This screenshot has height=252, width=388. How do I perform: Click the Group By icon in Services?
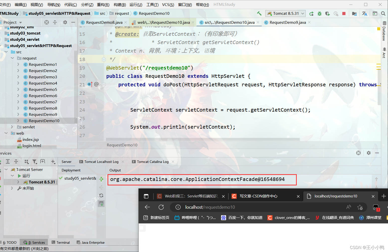point(26,162)
